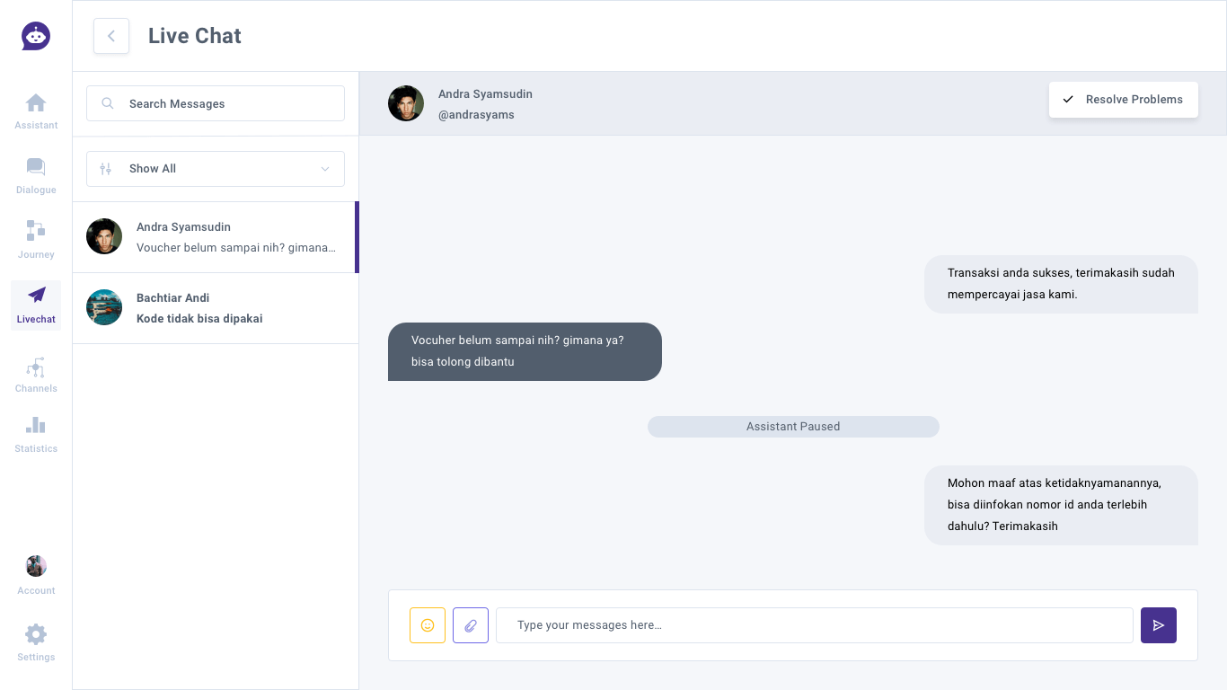Open the Assistant home icon
The width and height of the screenshot is (1227, 690).
[36, 102]
